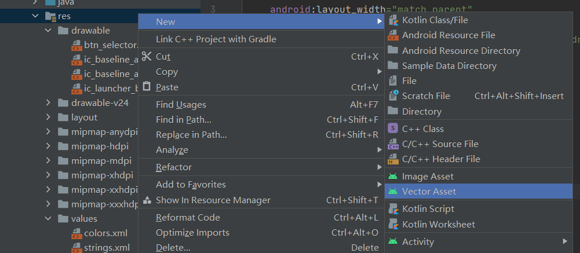The height and width of the screenshot is (253, 580).
Task: Collapse the values folder
Action: click(48, 218)
